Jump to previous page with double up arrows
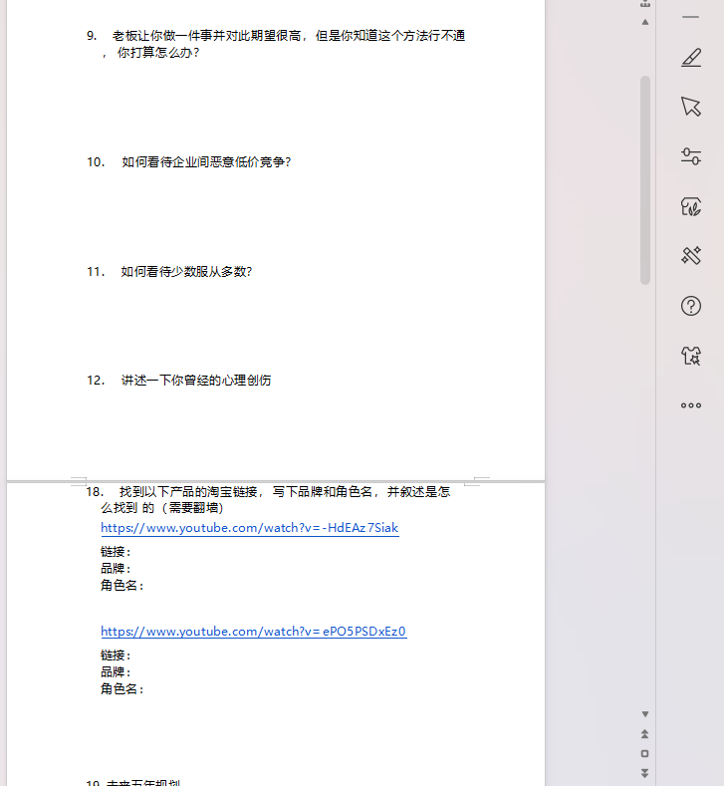Image resolution: width=724 pixels, height=786 pixels. [x=645, y=734]
